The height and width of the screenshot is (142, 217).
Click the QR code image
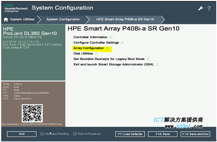coord(32,113)
